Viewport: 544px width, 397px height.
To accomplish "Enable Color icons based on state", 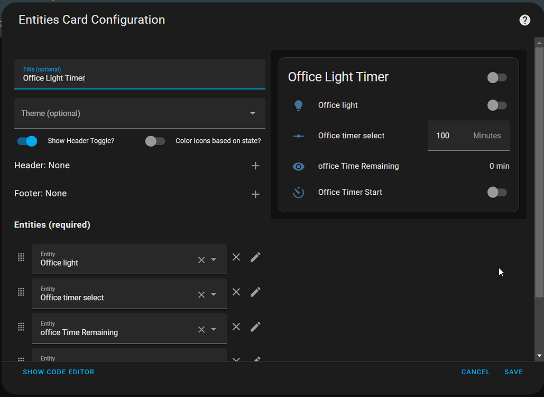I will point(155,141).
